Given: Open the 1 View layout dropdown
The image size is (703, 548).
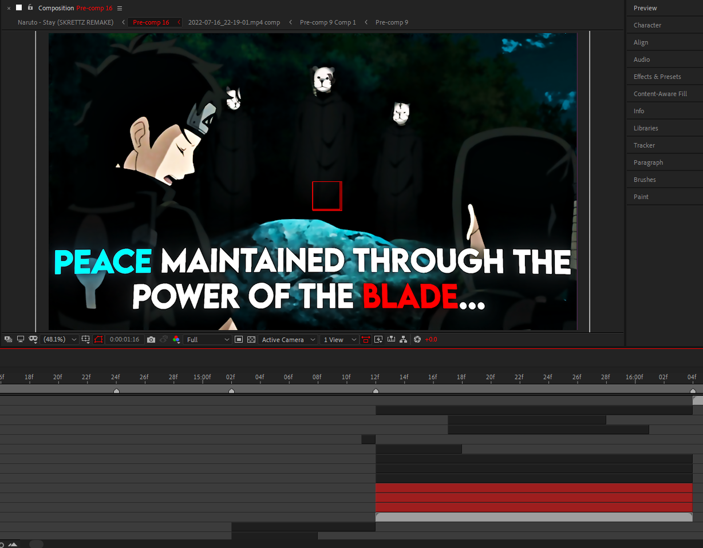Looking at the screenshot, I should [x=339, y=340].
